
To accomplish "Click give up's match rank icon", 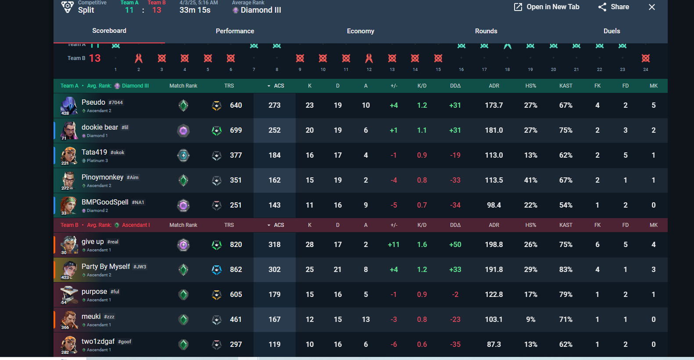I will click(x=183, y=245).
